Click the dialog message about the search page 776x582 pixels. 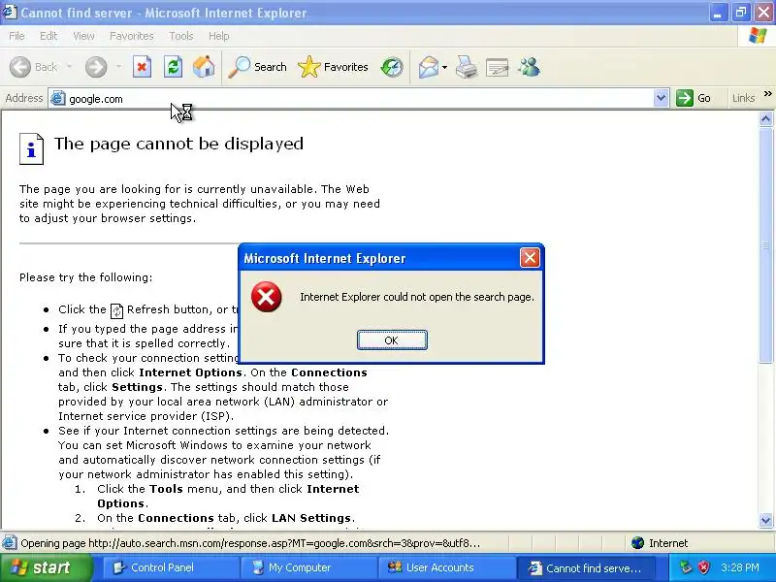pos(417,297)
